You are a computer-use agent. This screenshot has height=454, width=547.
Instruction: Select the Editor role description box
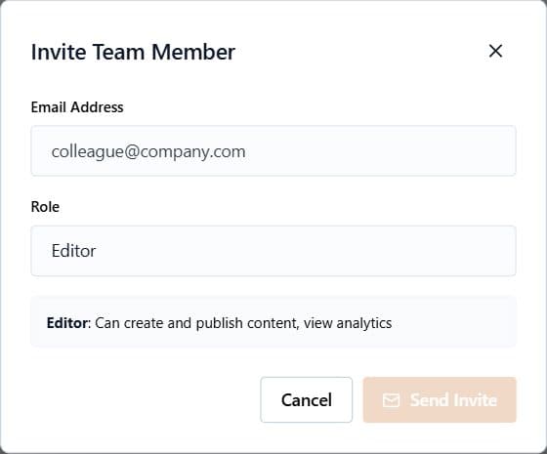(273, 321)
